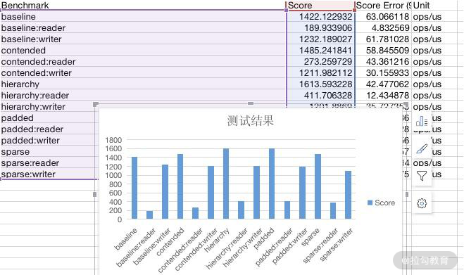The image size is (464, 275).
Task: Select the chart title 测试结果
Action: tap(251, 121)
